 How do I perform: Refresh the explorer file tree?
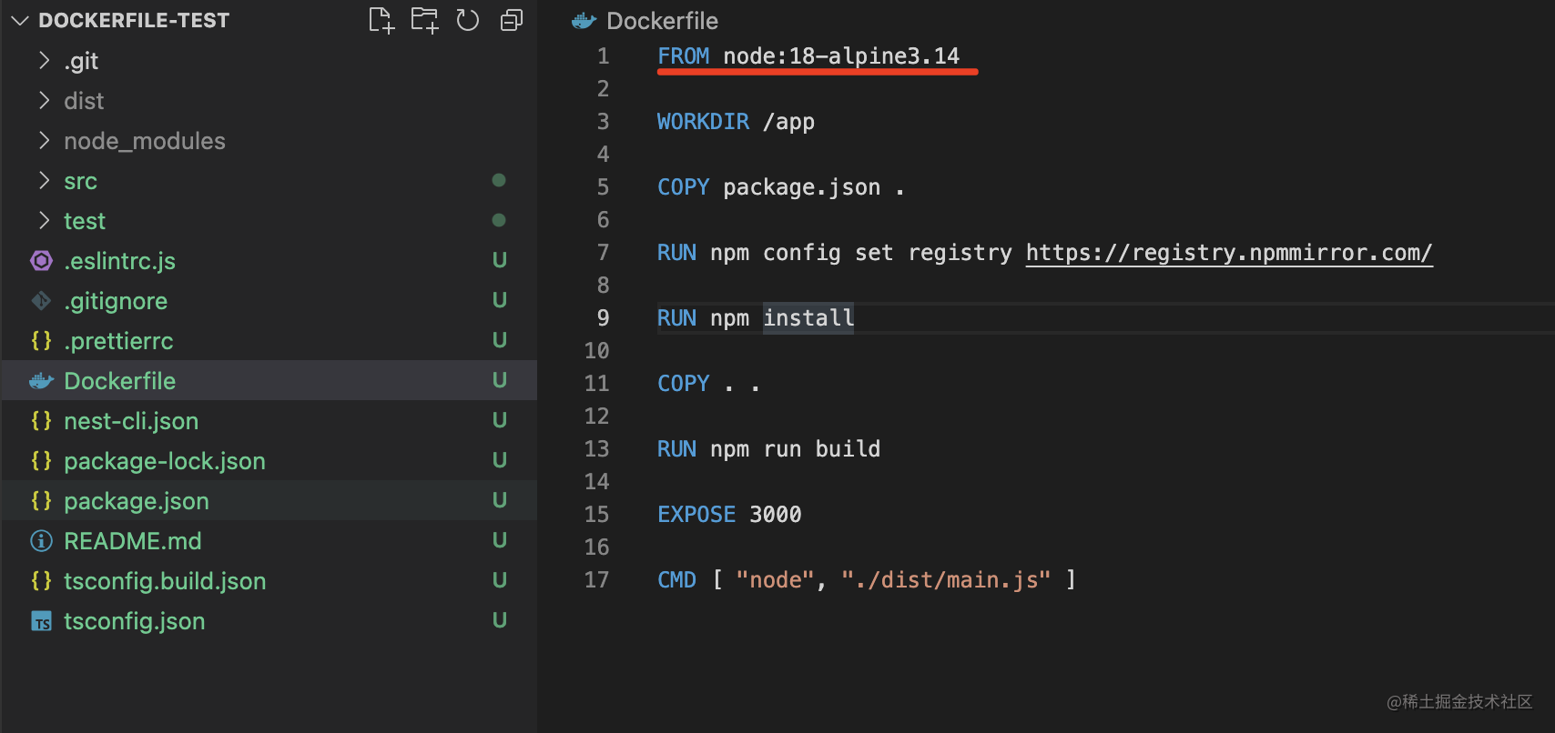pos(468,20)
